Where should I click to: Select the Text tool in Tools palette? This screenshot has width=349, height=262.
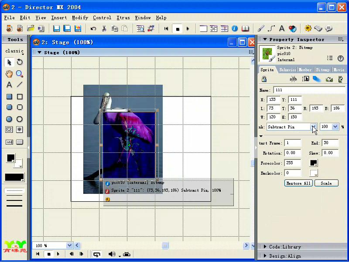pyautogui.click(x=9, y=85)
